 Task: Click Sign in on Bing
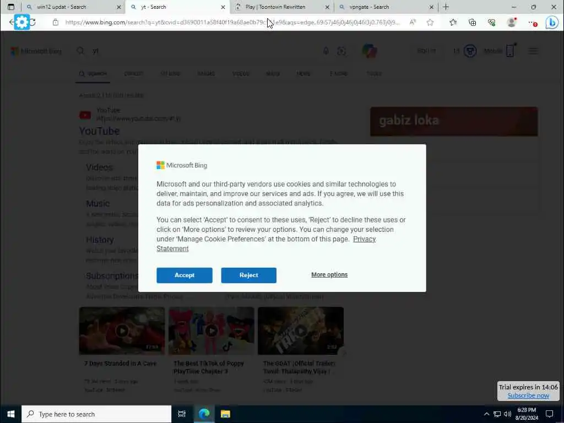click(x=426, y=51)
